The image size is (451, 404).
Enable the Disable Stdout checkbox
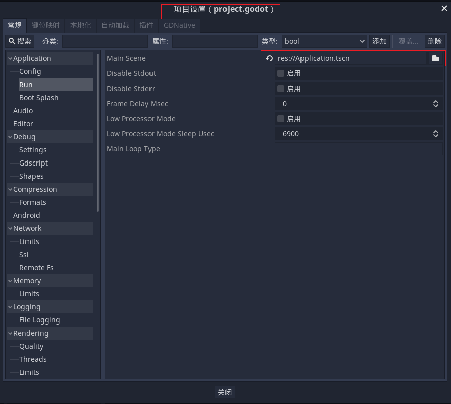coord(281,73)
